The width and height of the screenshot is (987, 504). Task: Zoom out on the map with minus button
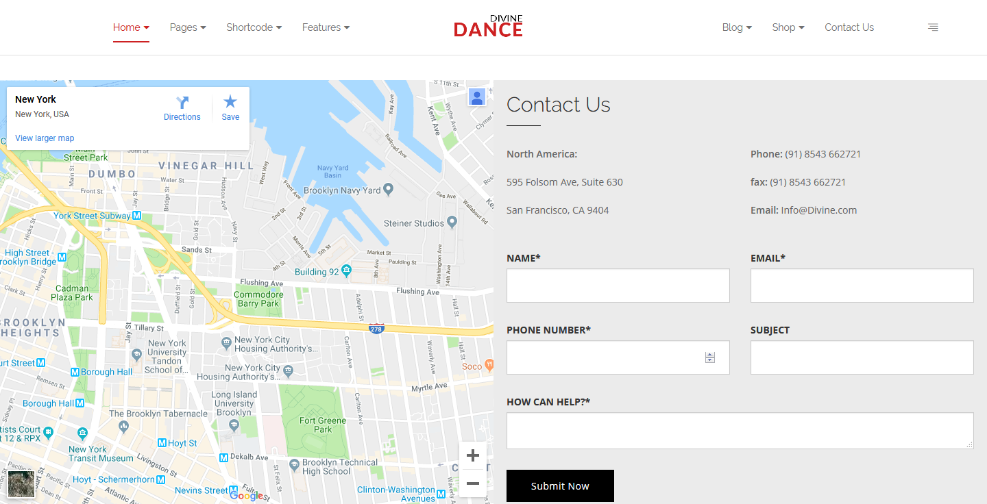click(472, 483)
